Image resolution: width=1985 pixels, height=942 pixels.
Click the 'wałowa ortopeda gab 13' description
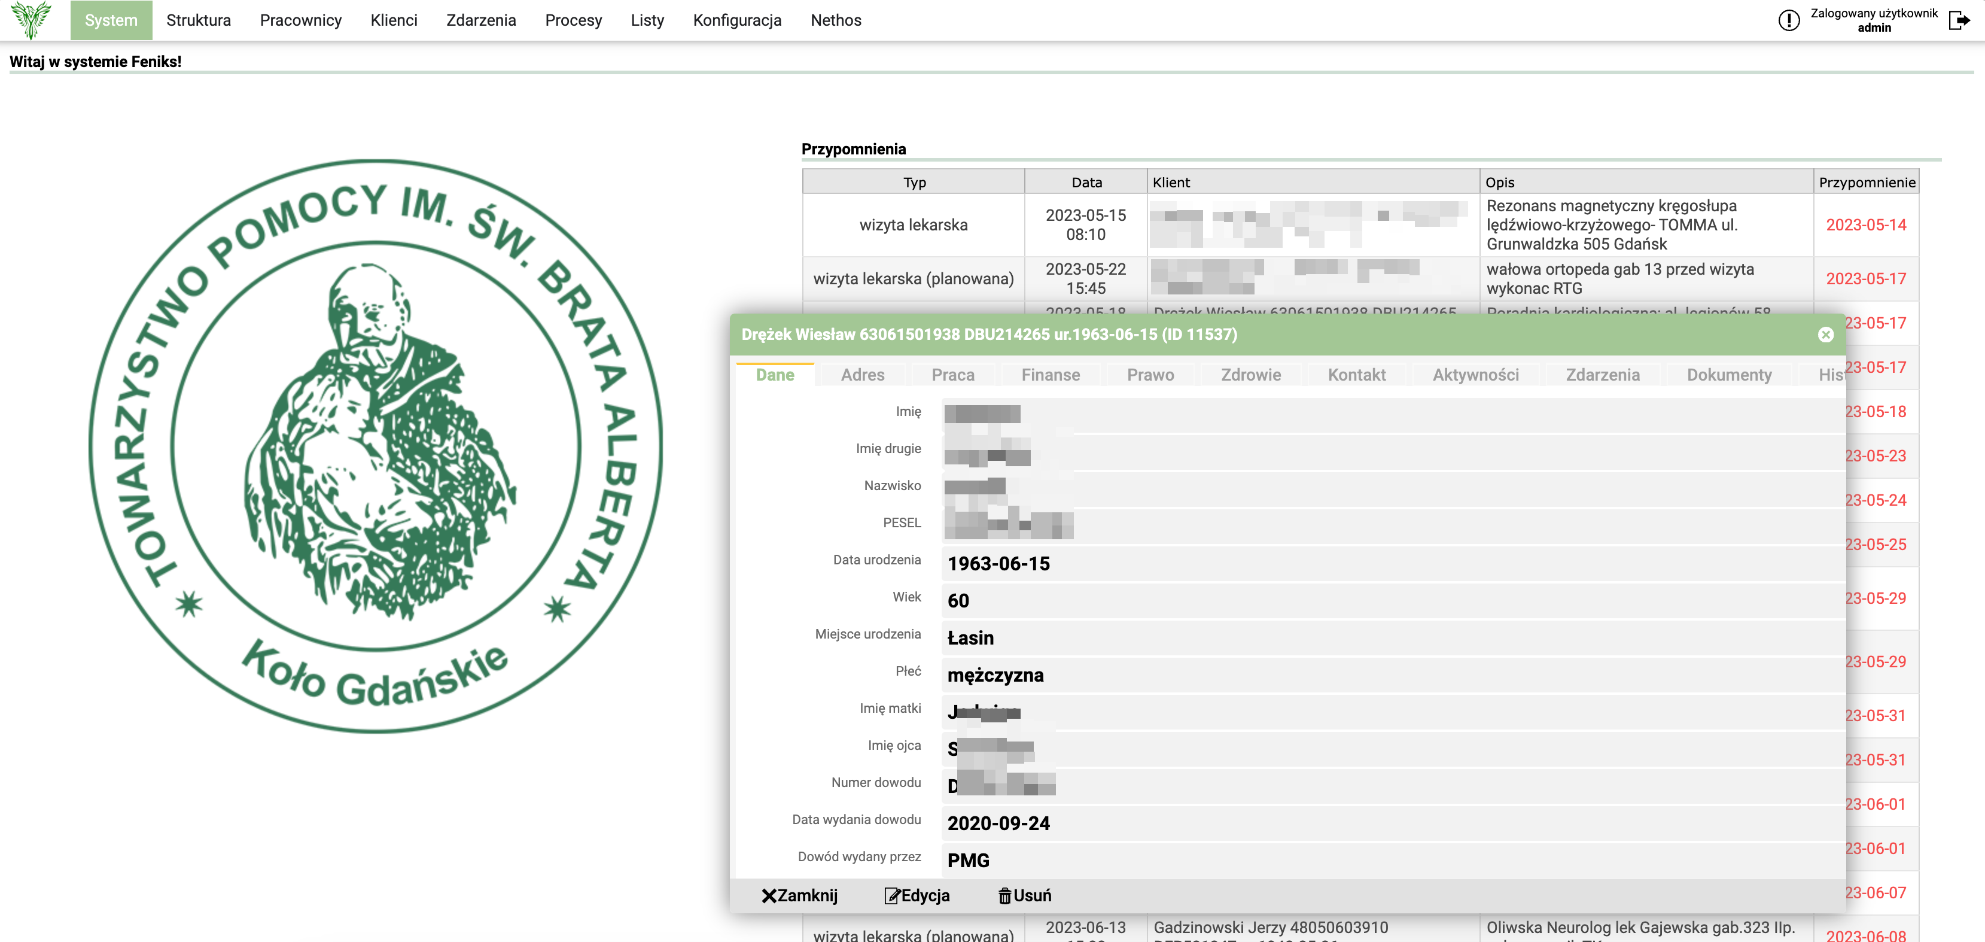point(1646,278)
